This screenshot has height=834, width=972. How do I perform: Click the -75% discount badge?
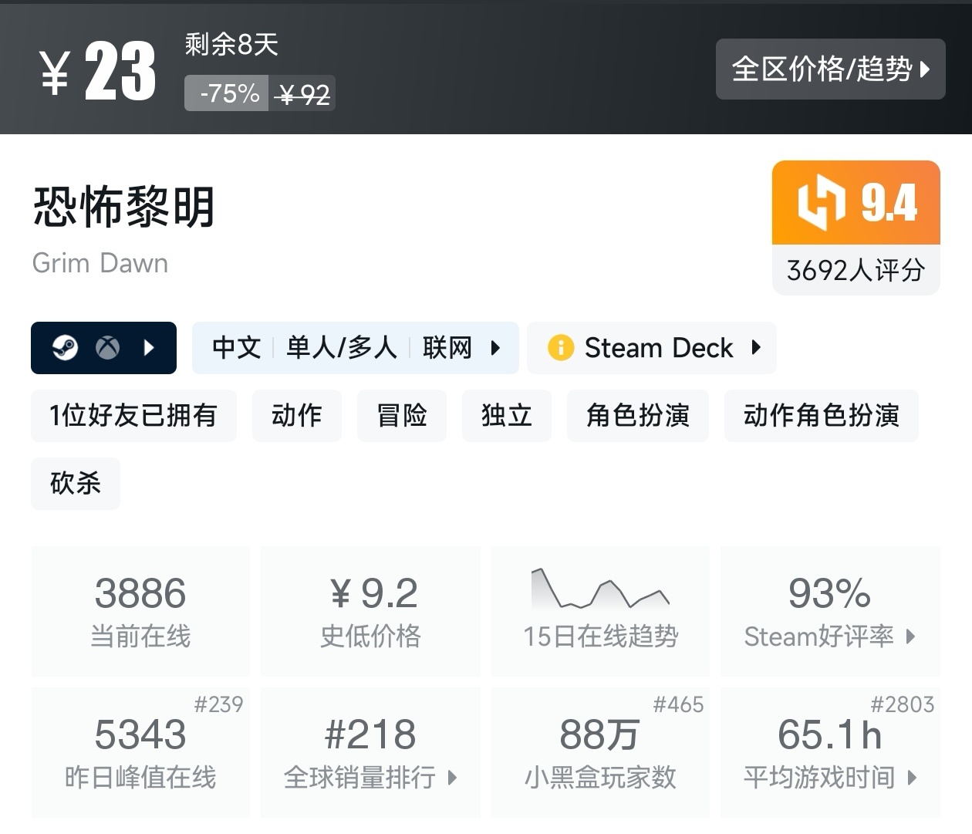[227, 93]
